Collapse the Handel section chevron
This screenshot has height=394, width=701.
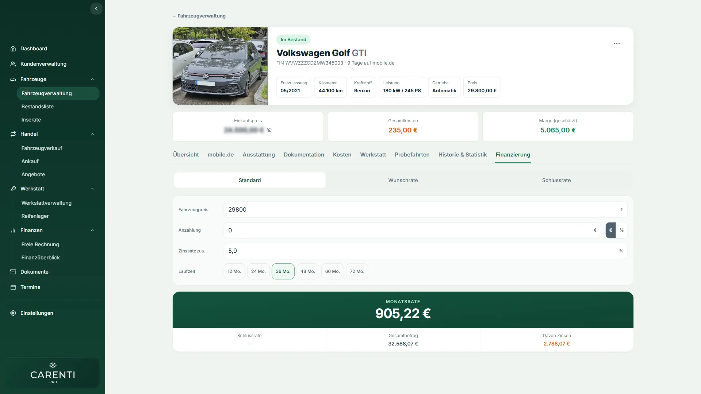click(x=92, y=134)
